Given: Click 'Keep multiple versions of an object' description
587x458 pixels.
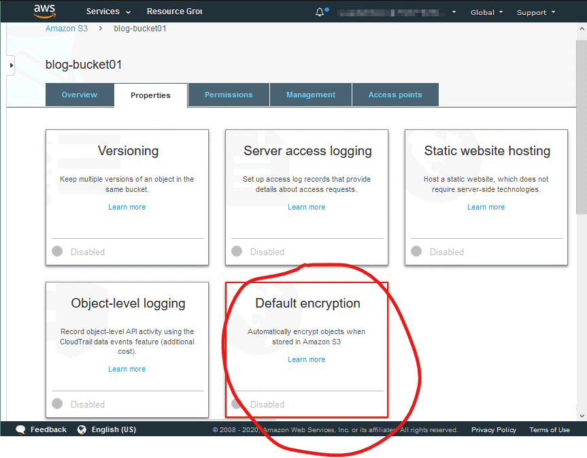Looking at the screenshot, I should 127,184.
